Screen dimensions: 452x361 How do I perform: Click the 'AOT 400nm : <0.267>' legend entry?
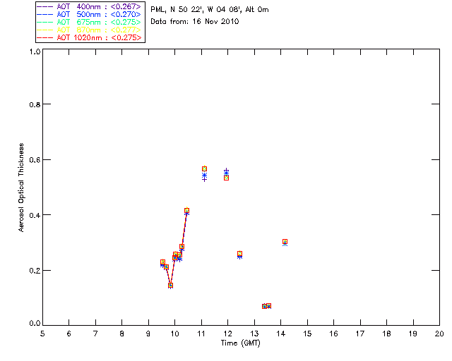90,7
